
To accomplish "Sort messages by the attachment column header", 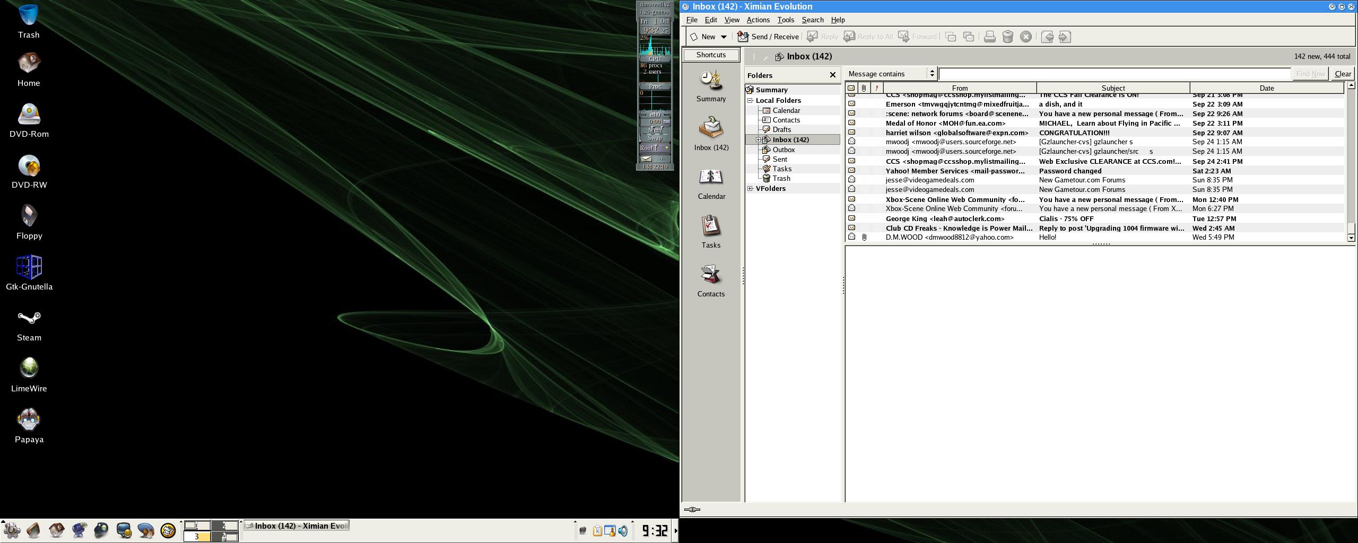I will point(864,88).
